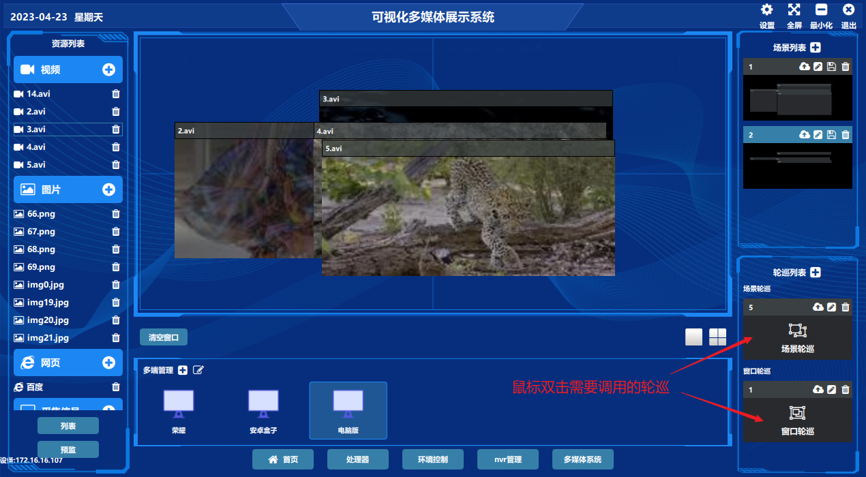Add a new scene in 场景列表
The image size is (866, 477).
816,48
